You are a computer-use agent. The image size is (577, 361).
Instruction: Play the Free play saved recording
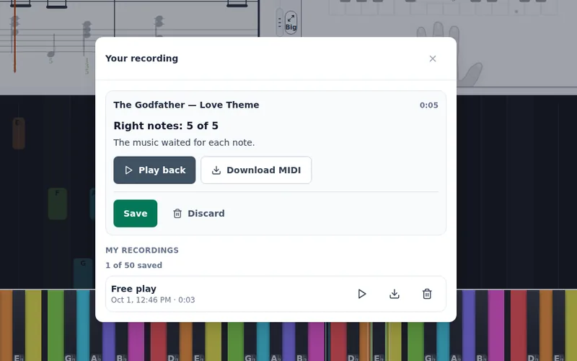[362, 294]
